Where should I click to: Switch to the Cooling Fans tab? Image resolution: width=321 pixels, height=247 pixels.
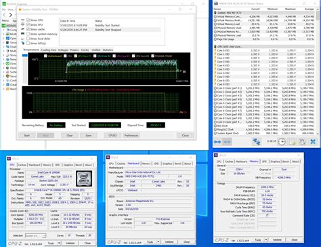tap(49, 50)
